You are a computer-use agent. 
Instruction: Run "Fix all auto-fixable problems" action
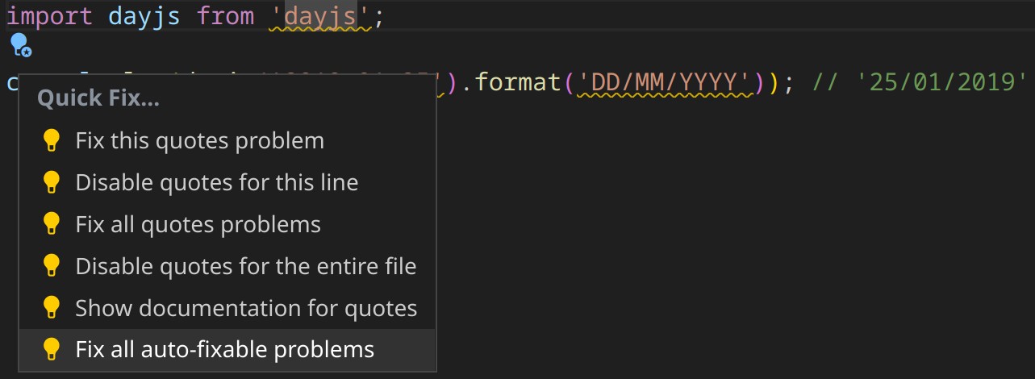224,350
